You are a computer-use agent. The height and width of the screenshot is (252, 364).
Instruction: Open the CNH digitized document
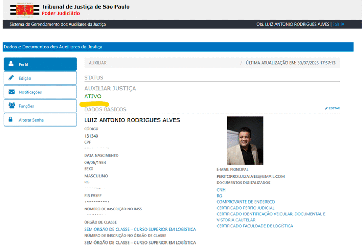pyautogui.click(x=220, y=190)
